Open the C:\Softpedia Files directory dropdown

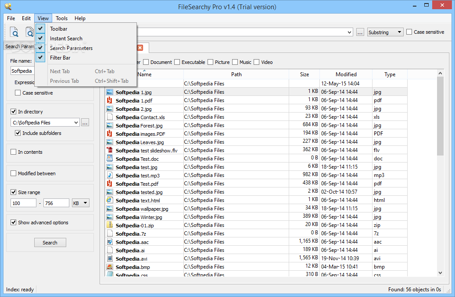tap(76, 122)
